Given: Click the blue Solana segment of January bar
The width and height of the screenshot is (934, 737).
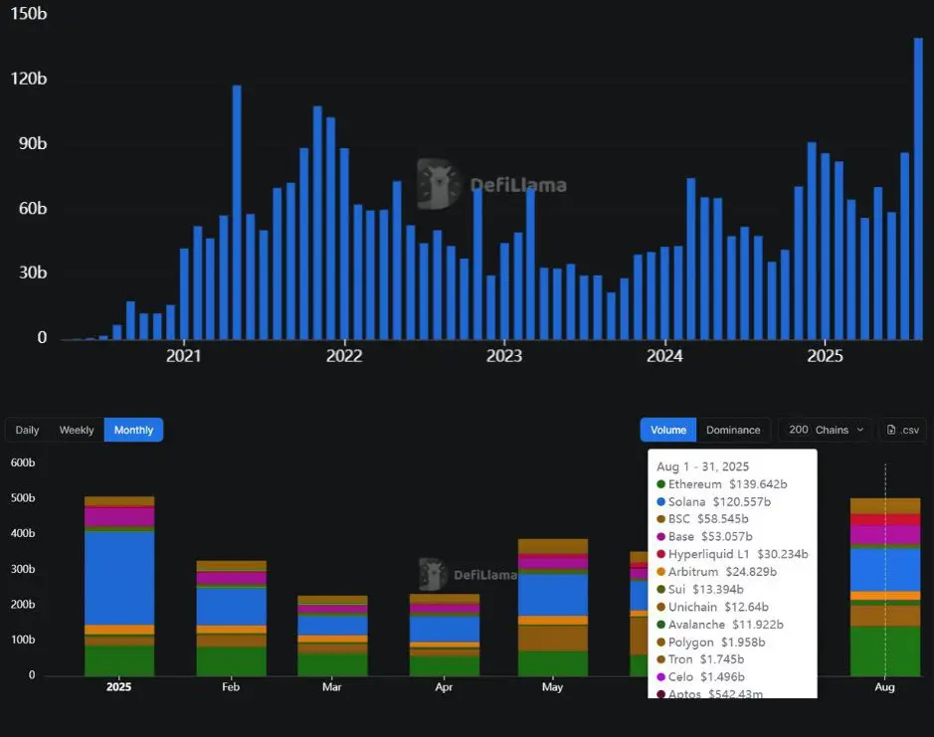Looking at the screenshot, I should pyautogui.click(x=119, y=578).
